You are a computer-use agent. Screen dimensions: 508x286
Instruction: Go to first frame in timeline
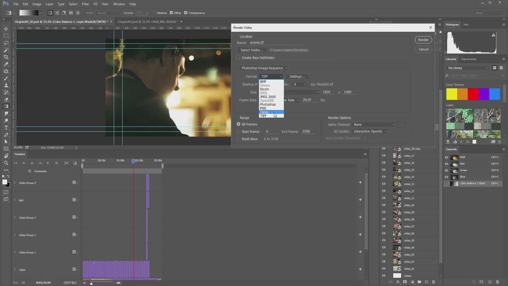16,163
